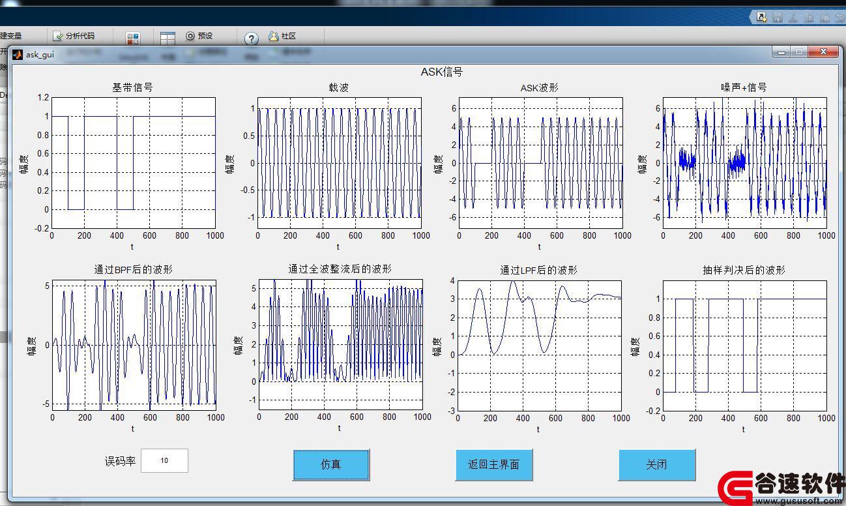Image resolution: width=846 pixels, height=506 pixels.
Task: Click the ASK波形 plot area
Action: (x=540, y=163)
